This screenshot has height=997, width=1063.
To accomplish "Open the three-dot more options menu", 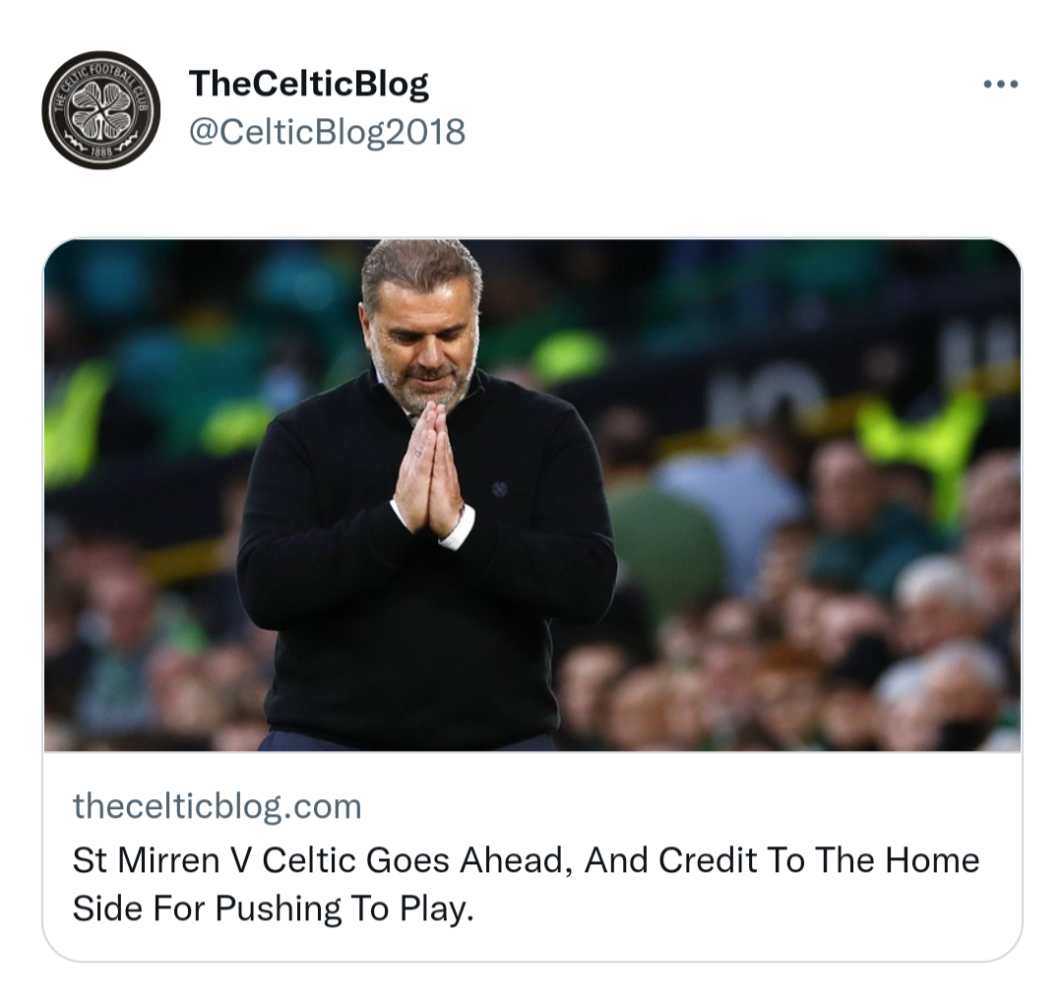I will [x=1001, y=84].
